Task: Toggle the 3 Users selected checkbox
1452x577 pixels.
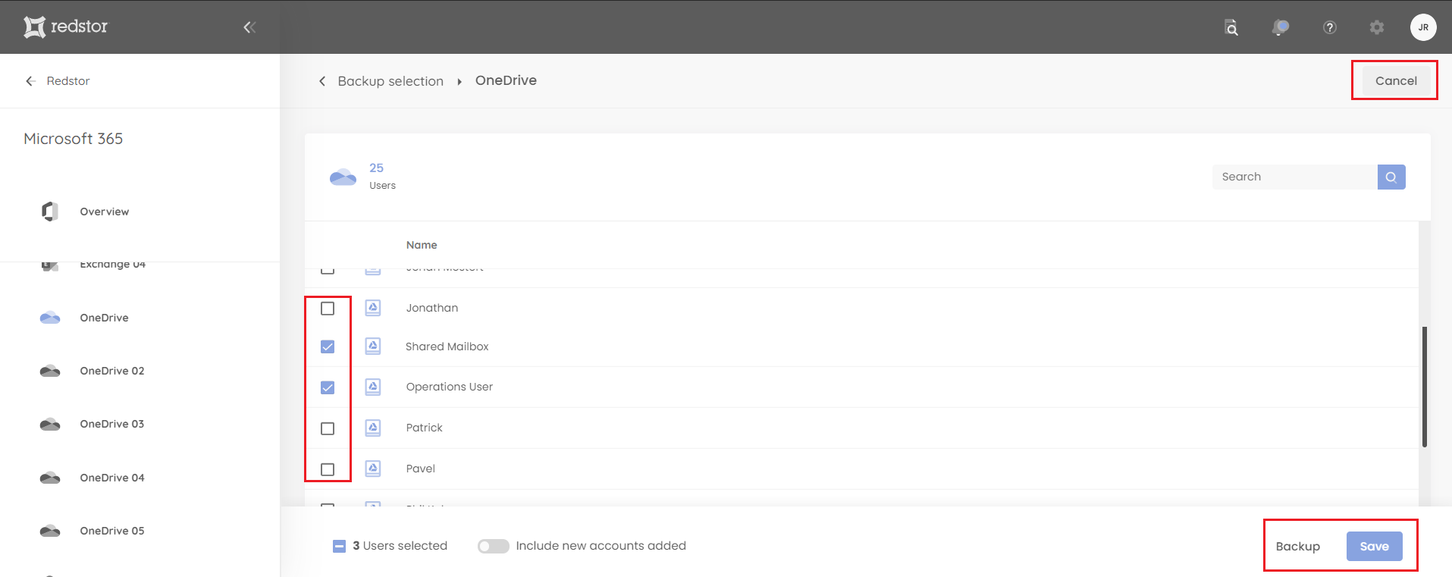Action: click(339, 546)
